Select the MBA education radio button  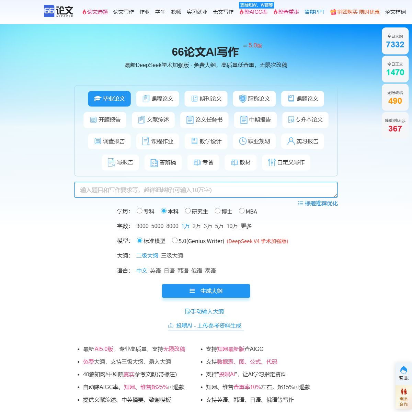[242, 211]
